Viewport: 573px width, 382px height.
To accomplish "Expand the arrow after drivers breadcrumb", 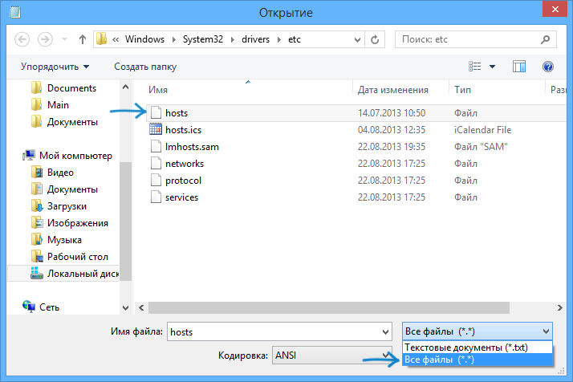I will click(x=279, y=39).
